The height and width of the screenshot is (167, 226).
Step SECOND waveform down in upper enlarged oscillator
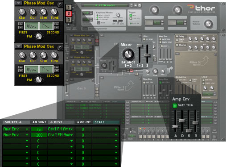[57, 27]
